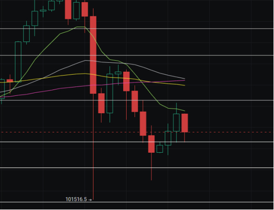Click the smallest hollow green candle at the recent low
Image resolution: width=274 pixels, height=210 pixels.
(x=160, y=149)
